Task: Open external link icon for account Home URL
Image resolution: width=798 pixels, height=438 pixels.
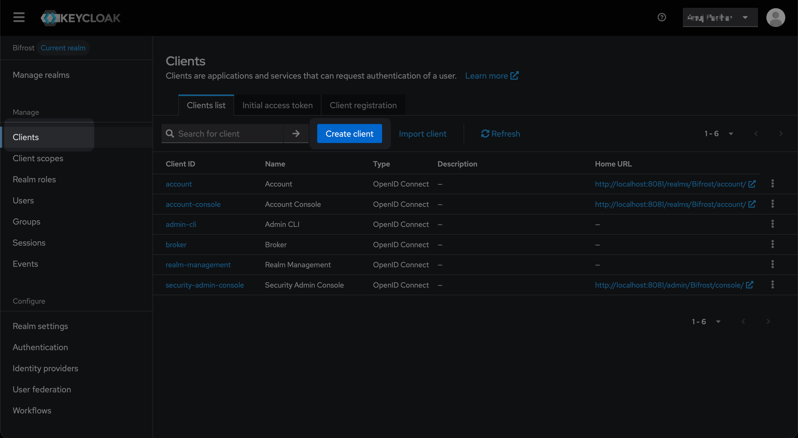Action: pyautogui.click(x=752, y=184)
